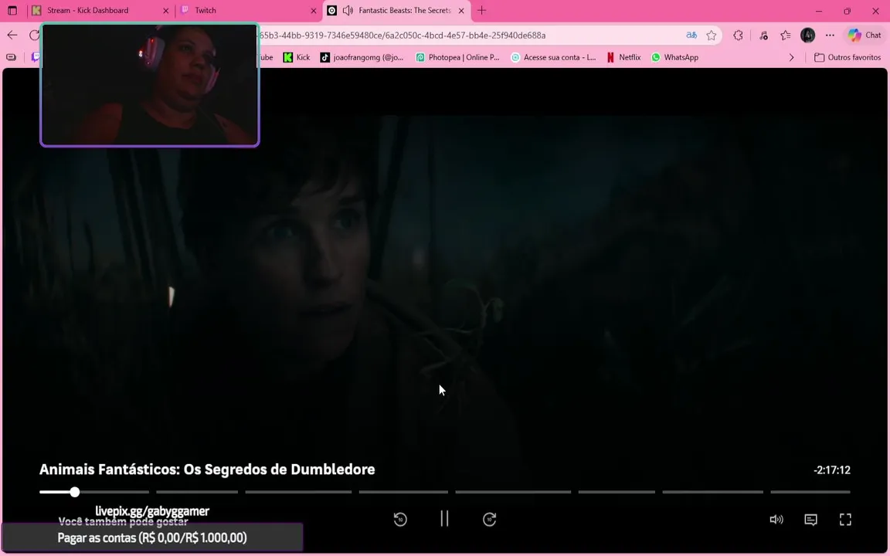Open the joaofrangomg TikTok bookmark
Viewport: 890px width, 556px height.
pyautogui.click(x=362, y=57)
